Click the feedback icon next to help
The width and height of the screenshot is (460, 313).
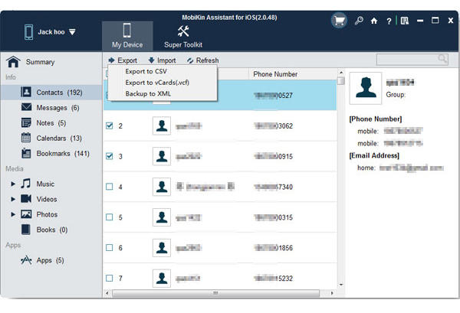tap(405, 21)
